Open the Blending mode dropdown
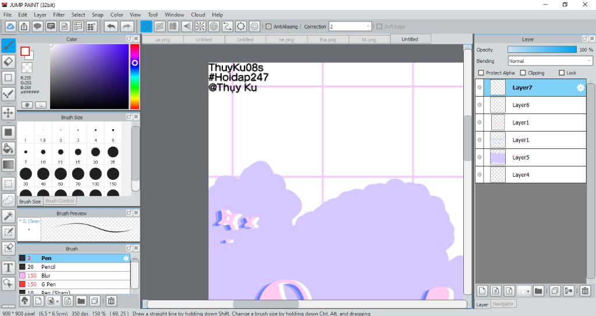 551,61
